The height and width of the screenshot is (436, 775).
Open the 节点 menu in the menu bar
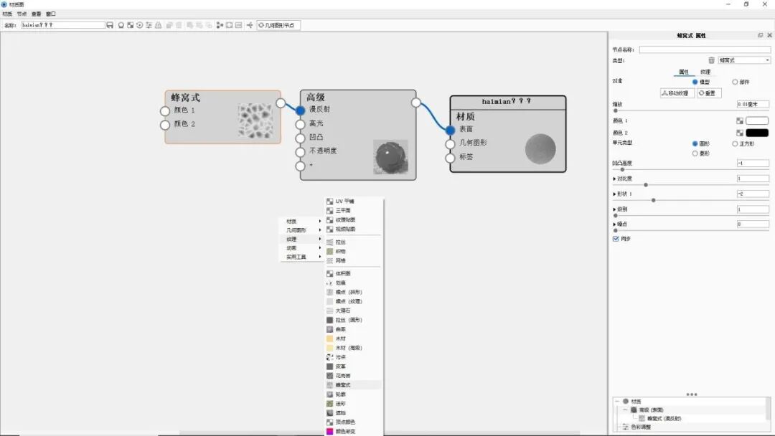coord(22,14)
